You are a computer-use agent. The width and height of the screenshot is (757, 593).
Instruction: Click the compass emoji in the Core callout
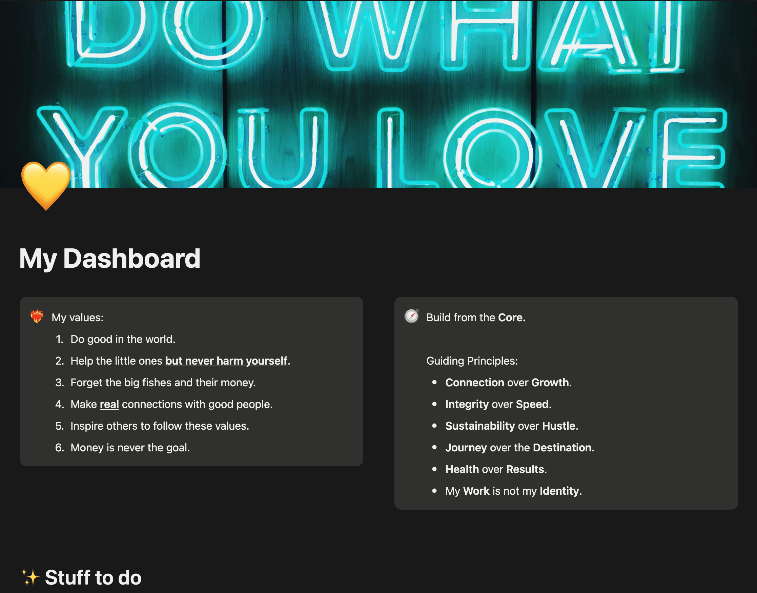pyautogui.click(x=411, y=317)
